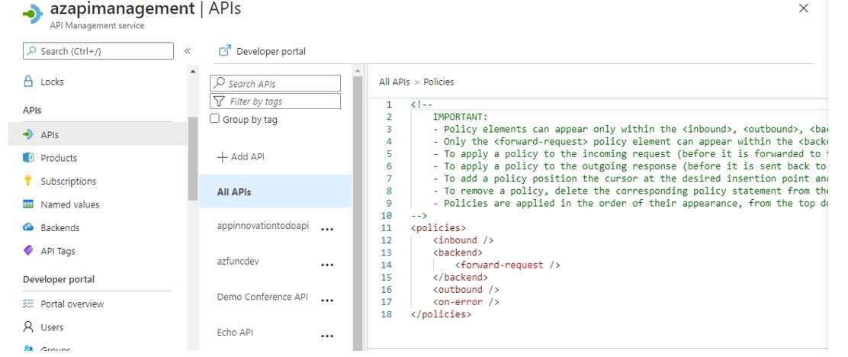Click the </policies> closing tag

click(441, 314)
